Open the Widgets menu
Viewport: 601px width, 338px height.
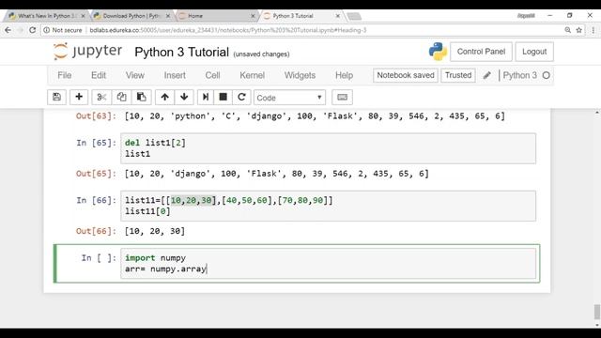click(x=300, y=75)
